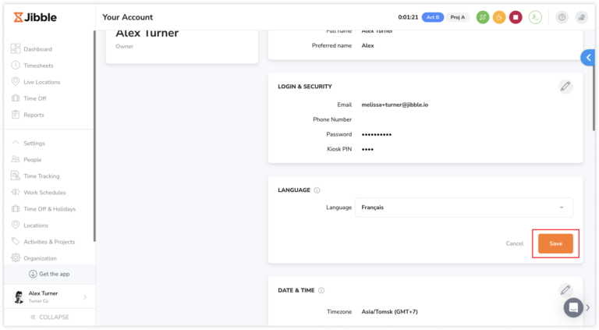
Task: Open Alex Turner profile menu chevron
Action: point(85,296)
